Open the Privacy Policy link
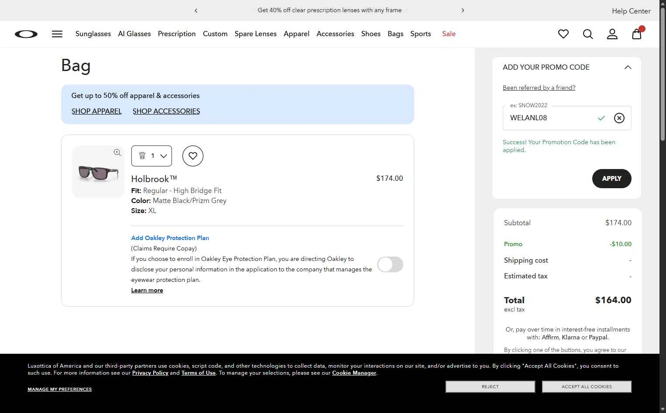 coord(150,373)
